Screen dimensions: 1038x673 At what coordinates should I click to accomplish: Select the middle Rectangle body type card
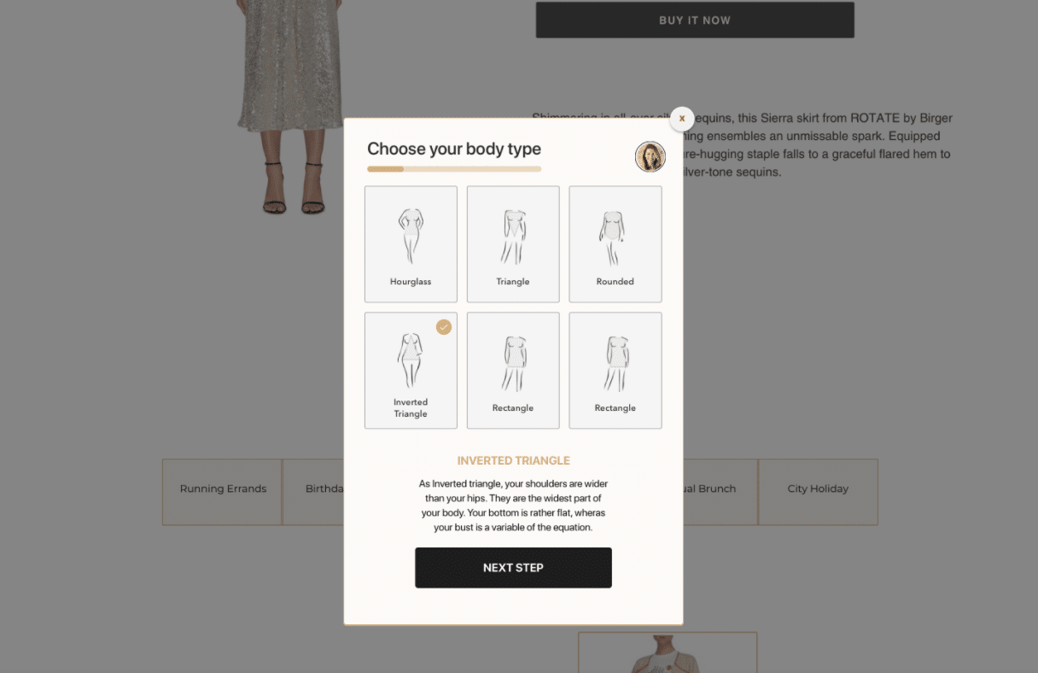point(513,371)
